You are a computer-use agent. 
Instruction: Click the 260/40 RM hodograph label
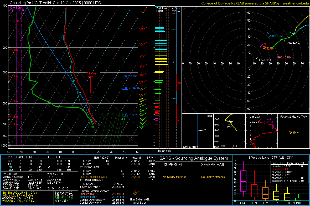(x=284, y=57)
